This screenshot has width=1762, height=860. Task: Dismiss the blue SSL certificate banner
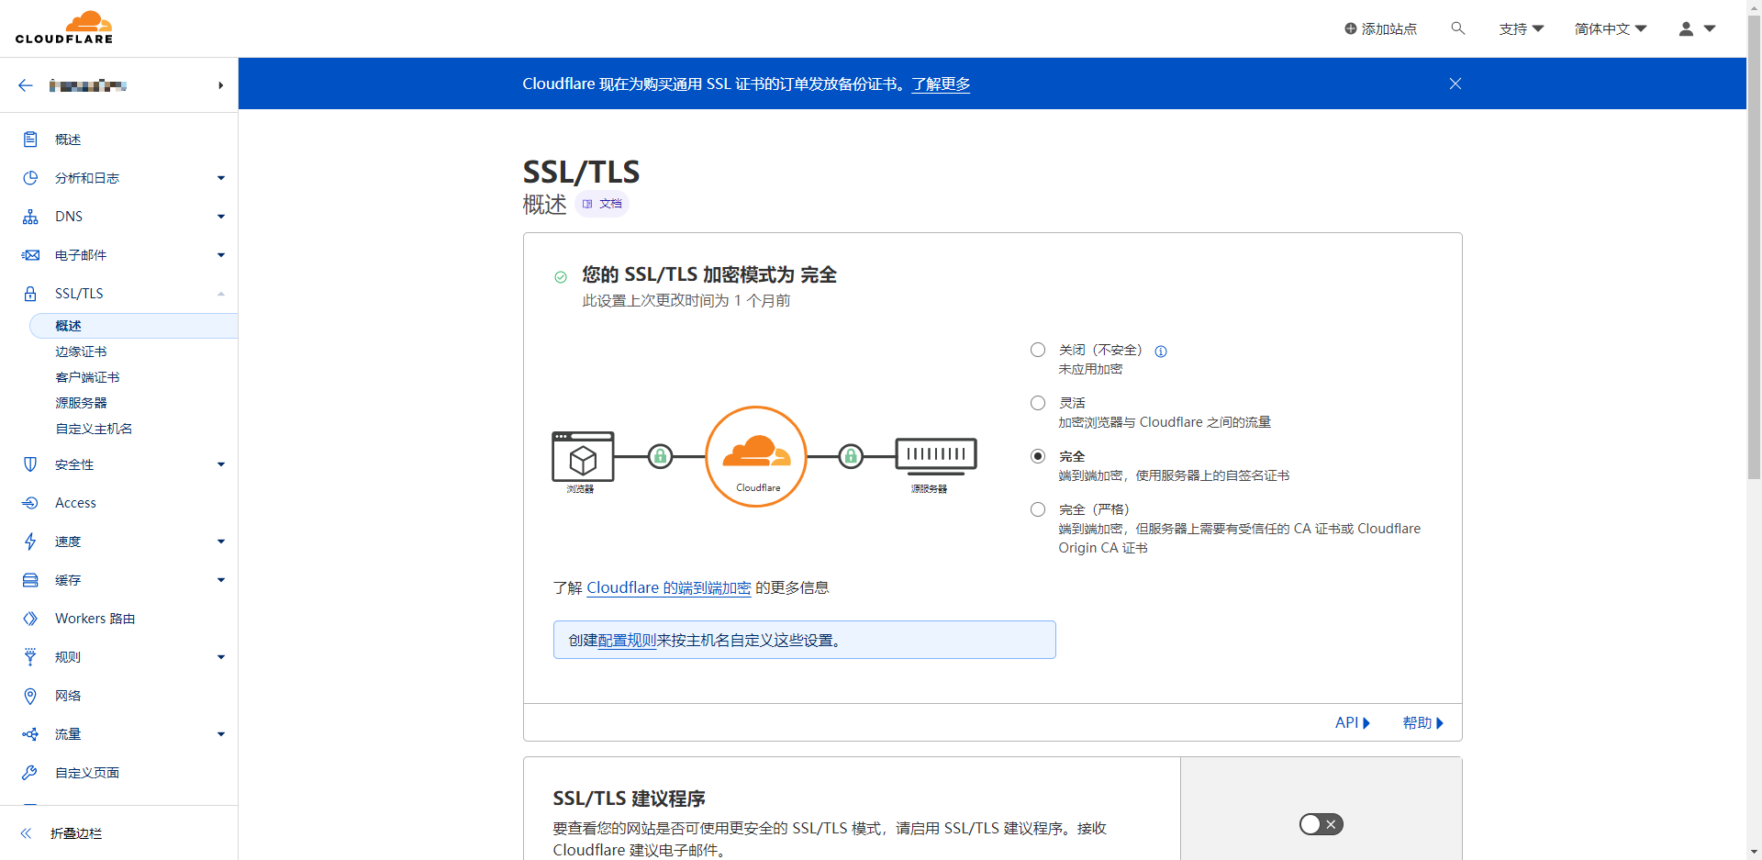tap(1455, 84)
